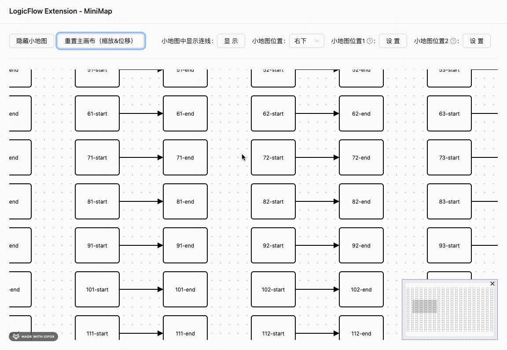Click the dropdown chevron arrow beside 右下
507x350 pixels.
pyautogui.click(x=317, y=41)
